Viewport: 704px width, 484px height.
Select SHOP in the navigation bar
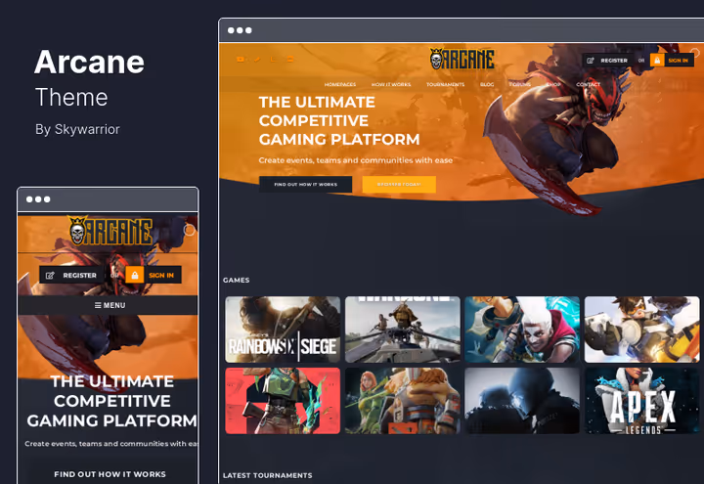point(553,84)
